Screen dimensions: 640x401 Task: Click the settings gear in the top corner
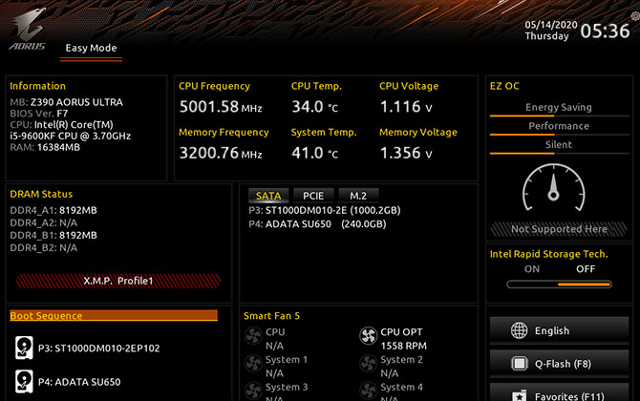coord(635,16)
